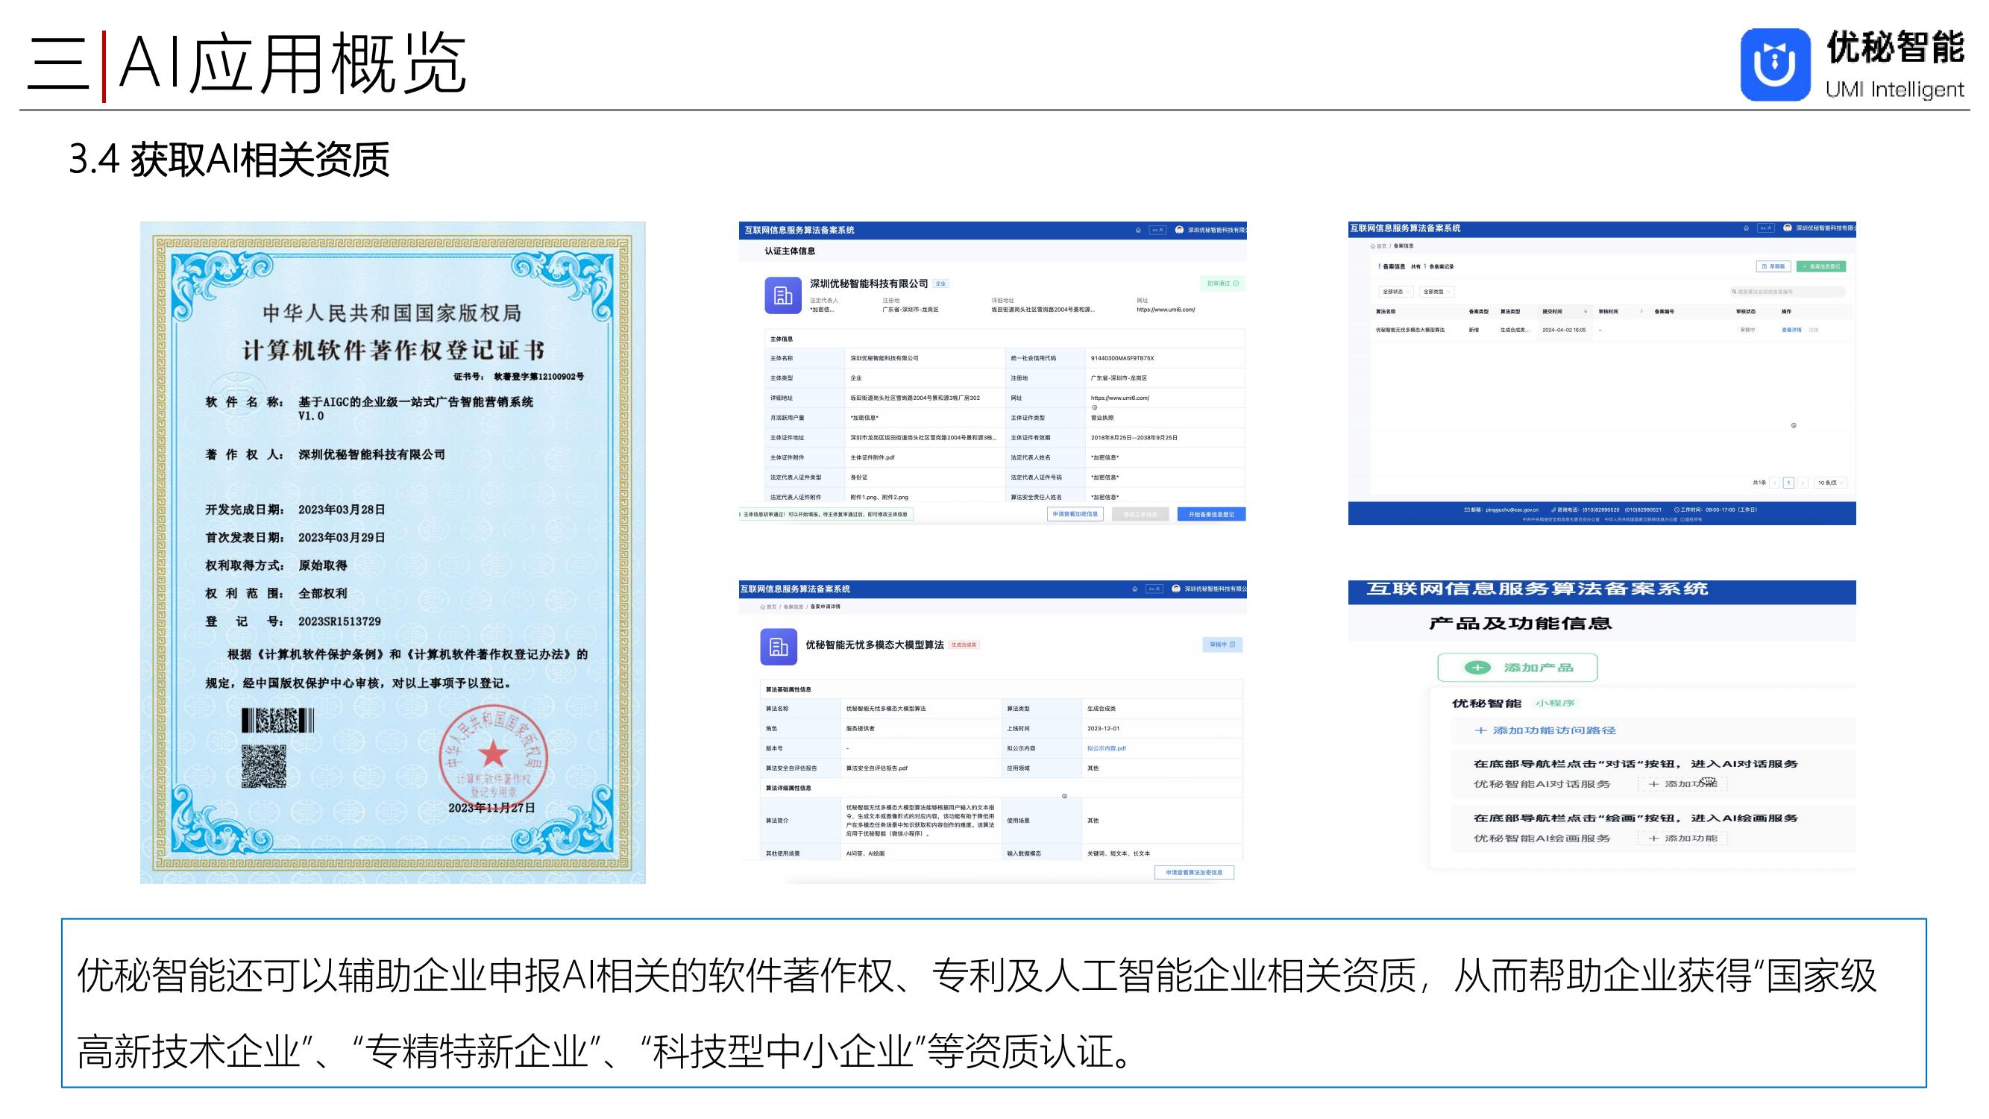Viewport: 1989px width, 1119px height.
Task: Click home icon in 备案信息 list screenshot header
Action: [x=1746, y=228]
